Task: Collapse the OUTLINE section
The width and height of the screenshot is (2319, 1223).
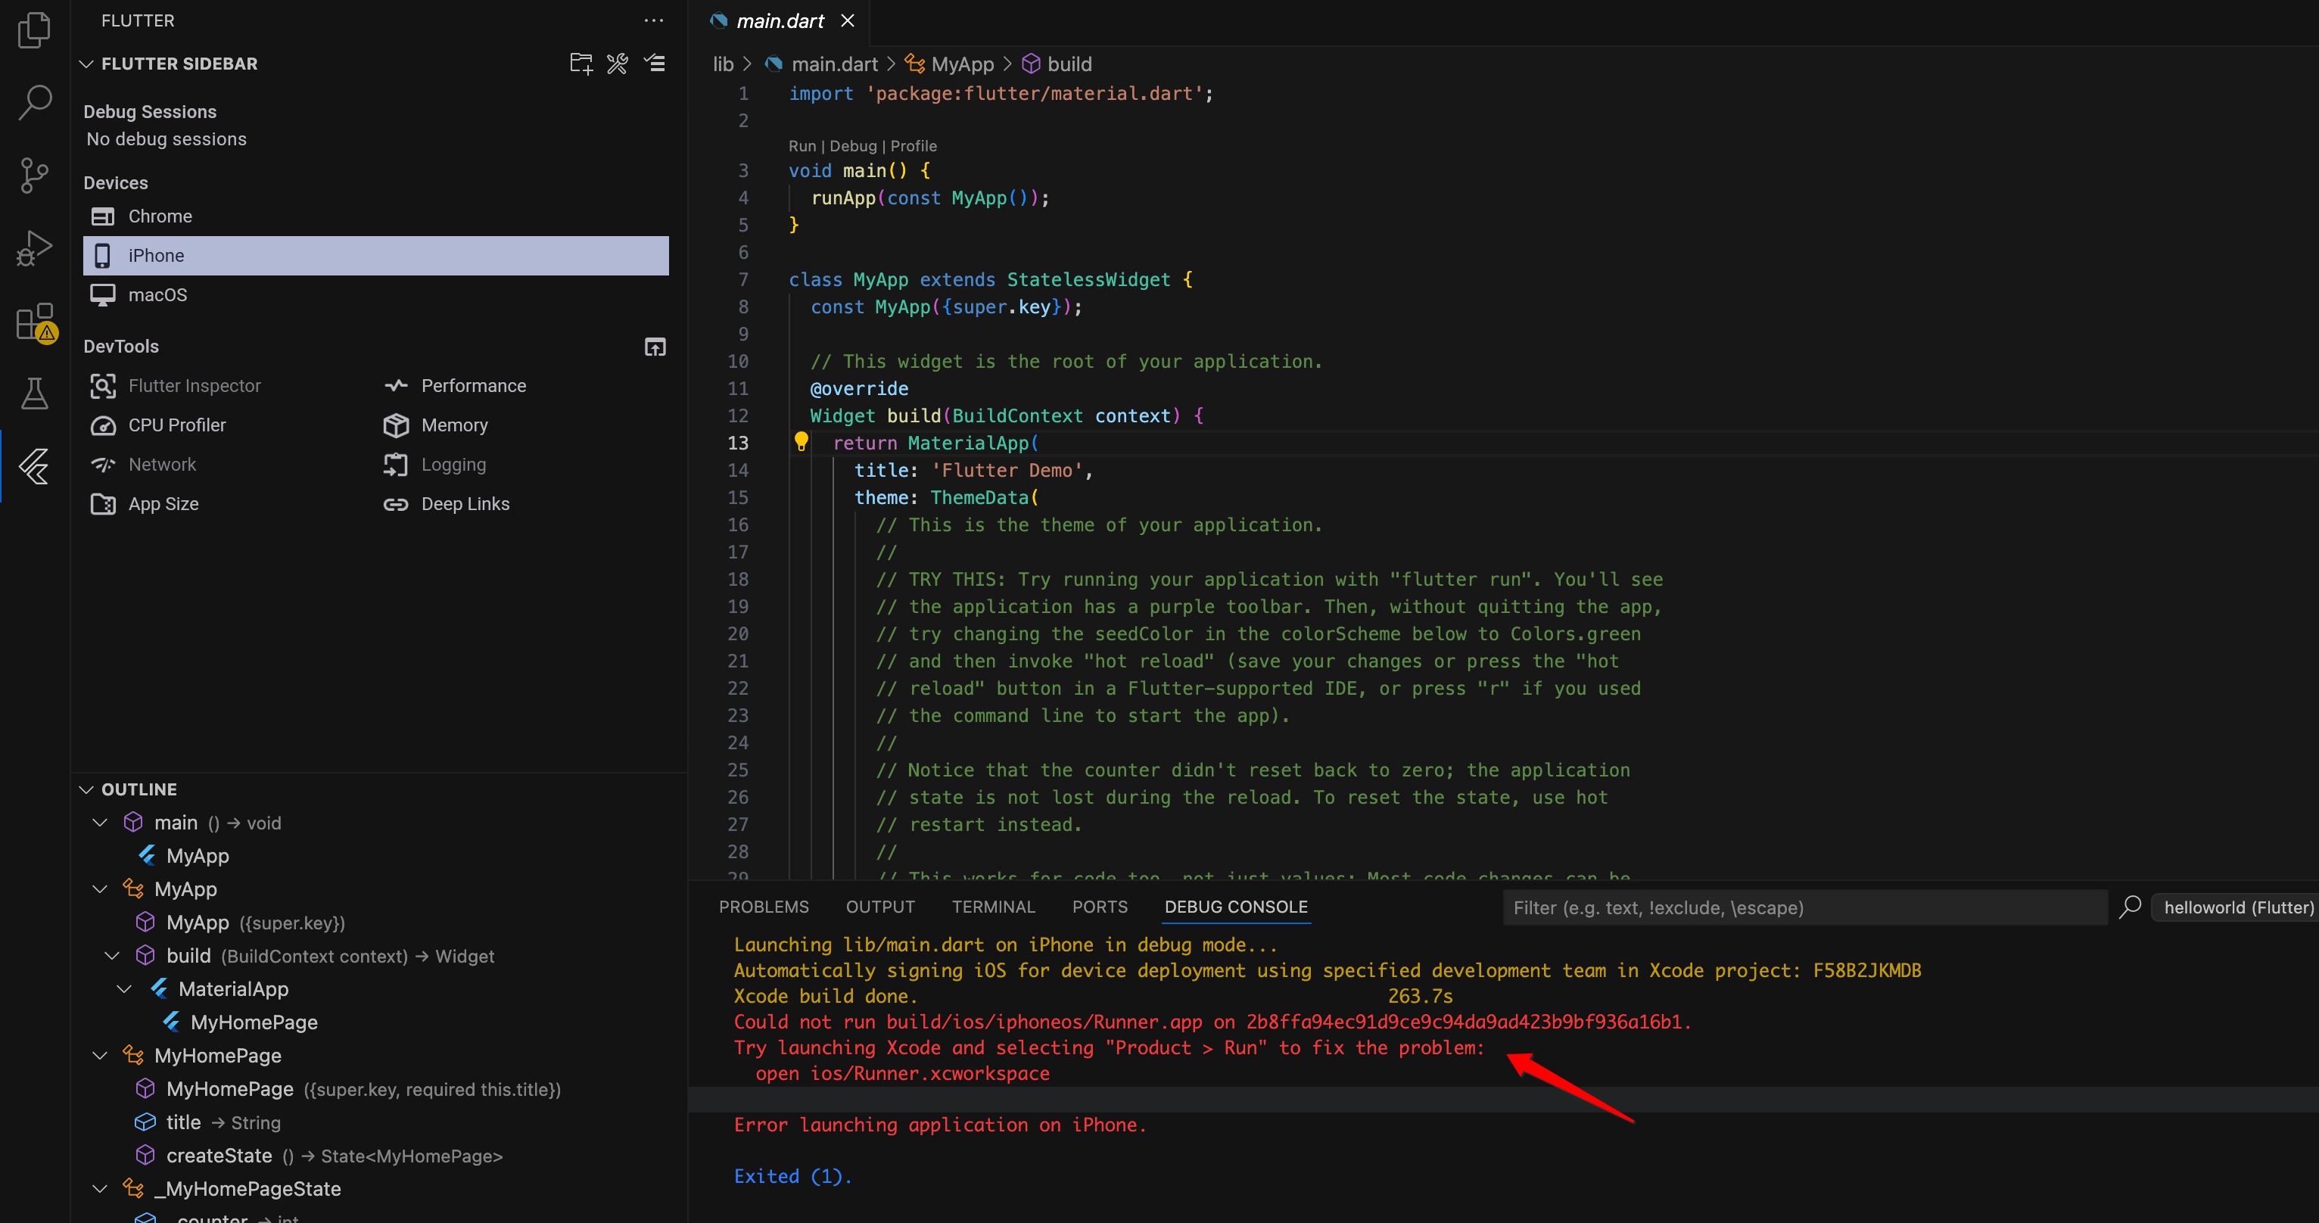Action: 87,789
